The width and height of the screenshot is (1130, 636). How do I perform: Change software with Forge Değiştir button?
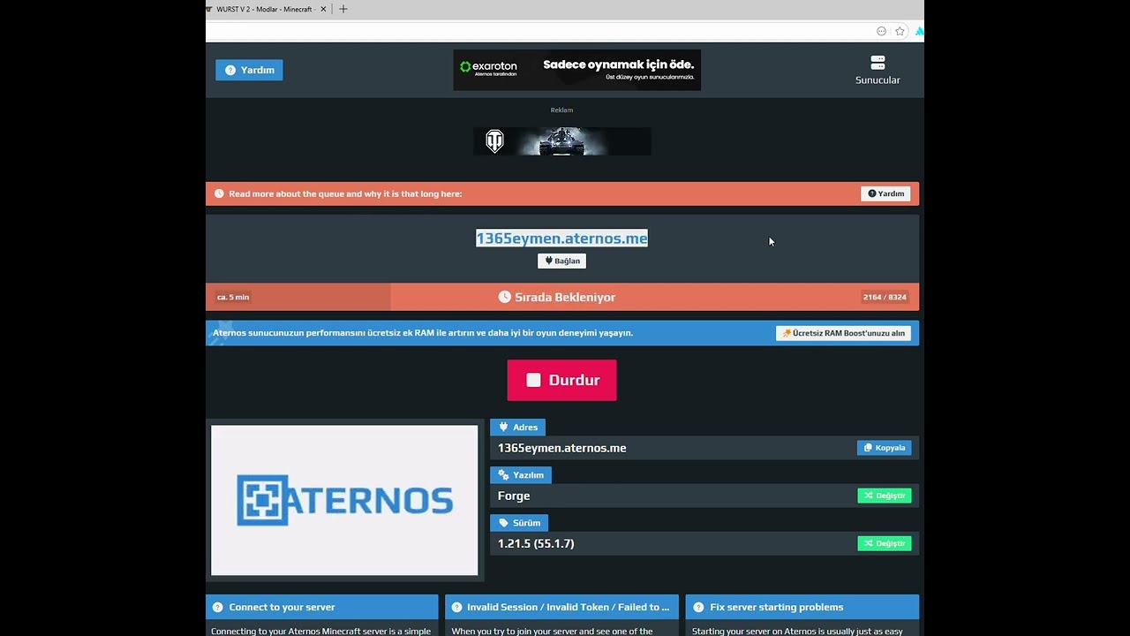(x=884, y=496)
